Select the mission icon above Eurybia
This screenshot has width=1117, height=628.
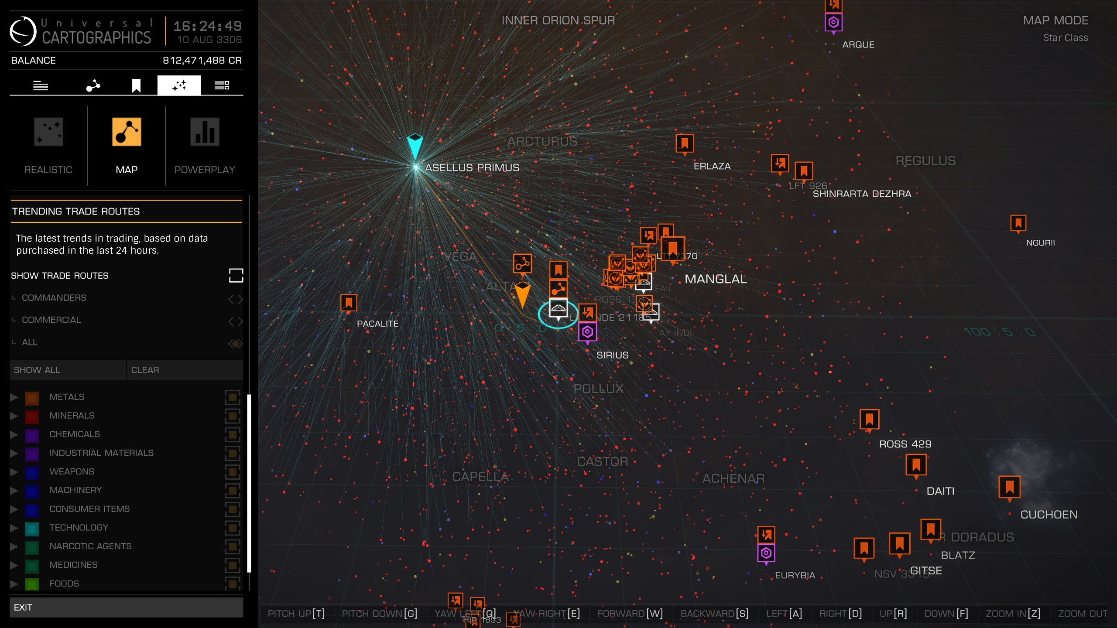(x=766, y=535)
